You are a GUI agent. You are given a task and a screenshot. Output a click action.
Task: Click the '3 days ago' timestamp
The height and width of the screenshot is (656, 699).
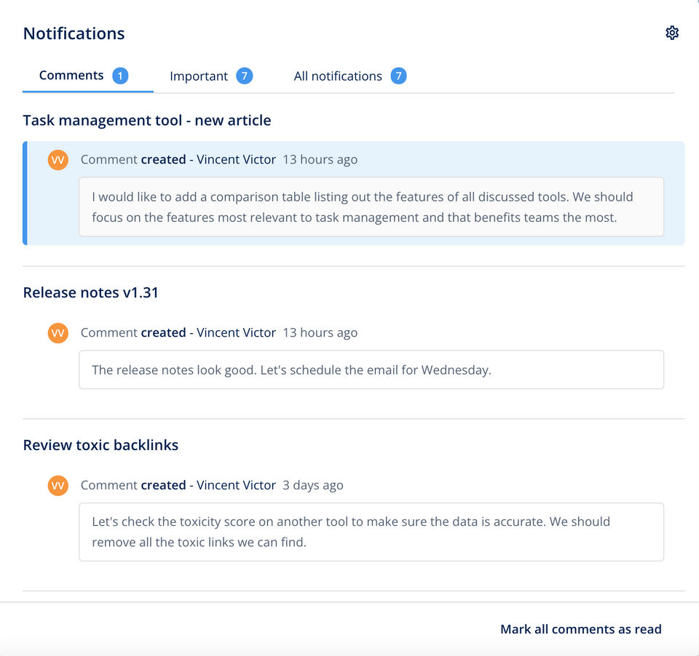pyautogui.click(x=313, y=485)
